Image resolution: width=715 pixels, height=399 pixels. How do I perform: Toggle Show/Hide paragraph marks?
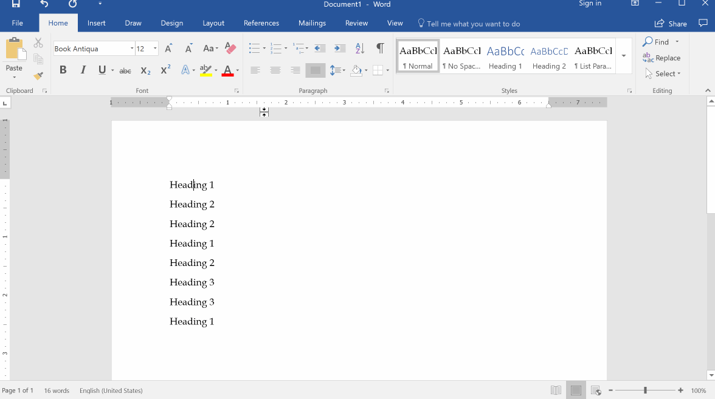pyautogui.click(x=380, y=47)
